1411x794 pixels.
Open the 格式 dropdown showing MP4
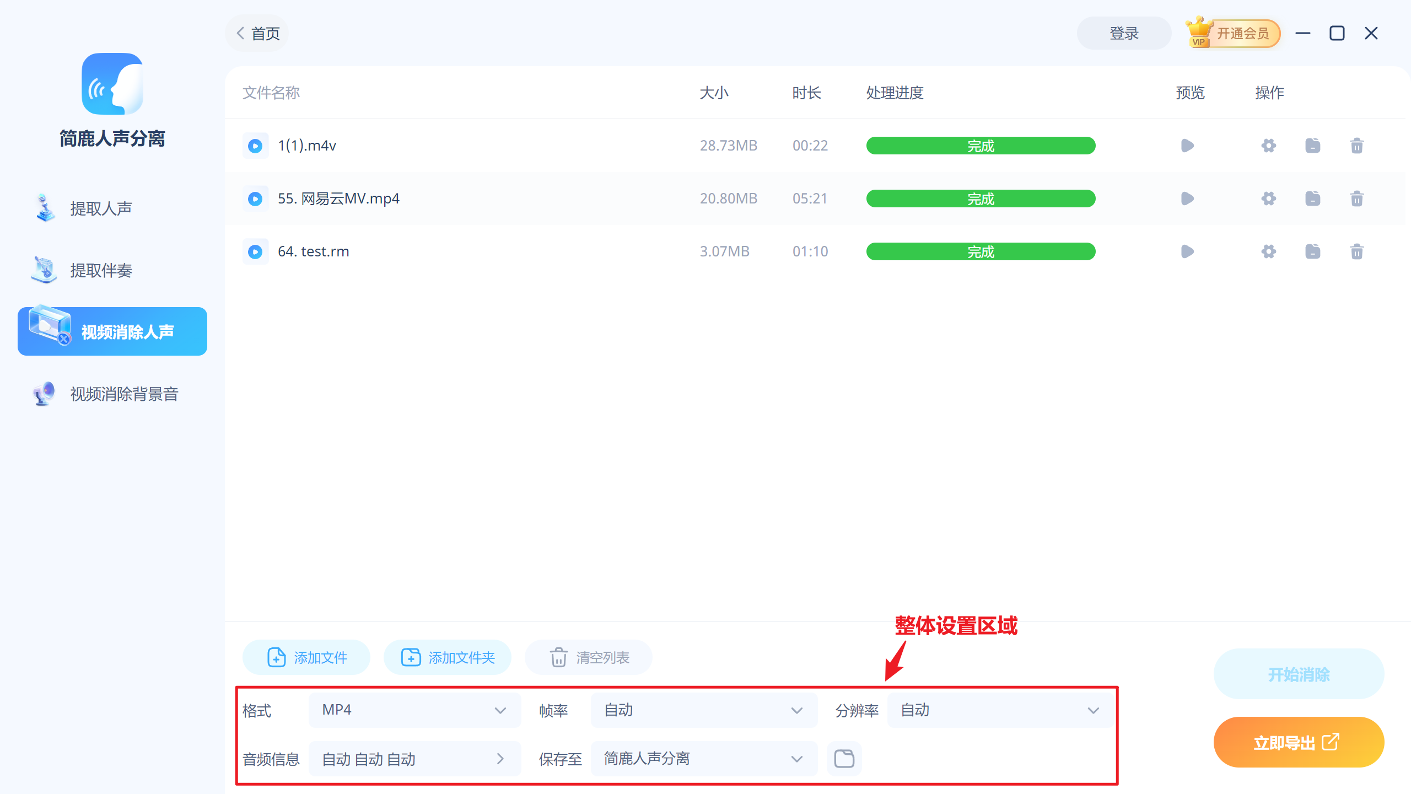coord(414,710)
